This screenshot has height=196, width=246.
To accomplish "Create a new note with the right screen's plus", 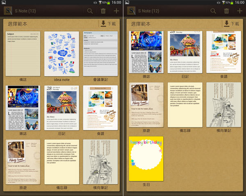I will coord(239,11).
